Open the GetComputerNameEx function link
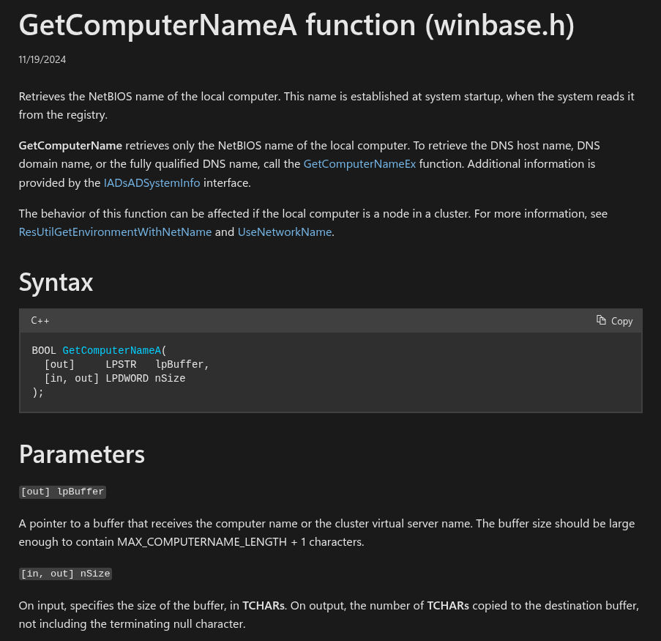Screen dimensions: 661x641 tap(359, 164)
